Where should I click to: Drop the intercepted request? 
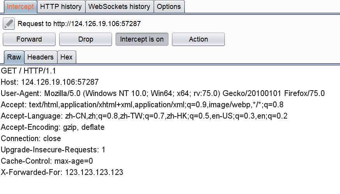[86, 39]
